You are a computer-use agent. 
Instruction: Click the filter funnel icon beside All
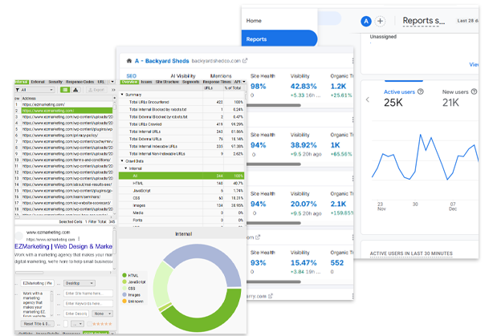click(18, 90)
